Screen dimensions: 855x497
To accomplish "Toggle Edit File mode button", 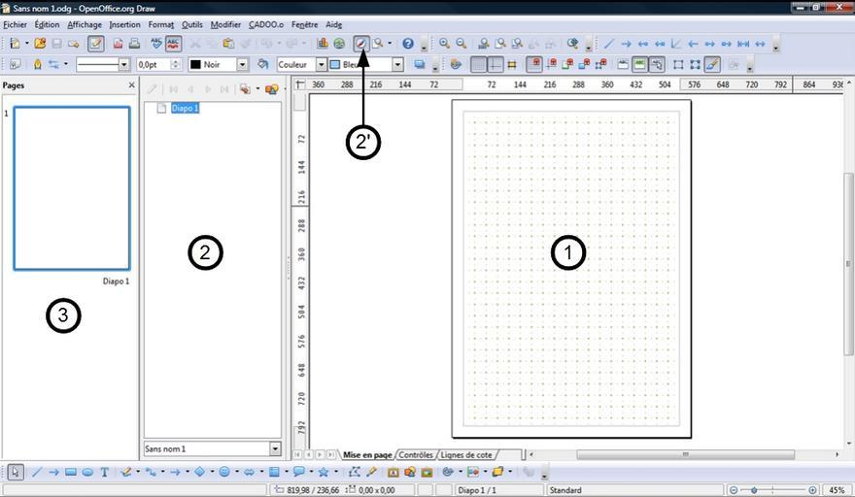I will [96, 44].
